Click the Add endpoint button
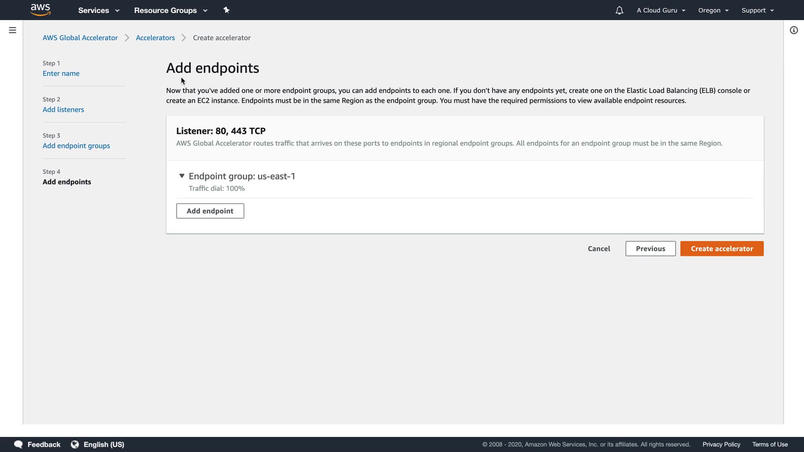This screenshot has width=804, height=452. (x=210, y=211)
